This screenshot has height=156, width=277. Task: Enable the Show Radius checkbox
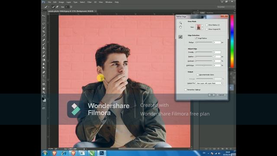coord(207,25)
